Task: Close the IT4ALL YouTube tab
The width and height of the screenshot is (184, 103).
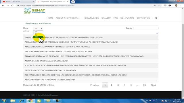Action: pyautogui.click(x=33, y=2)
